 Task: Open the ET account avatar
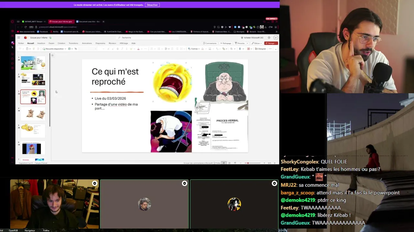[276, 38]
